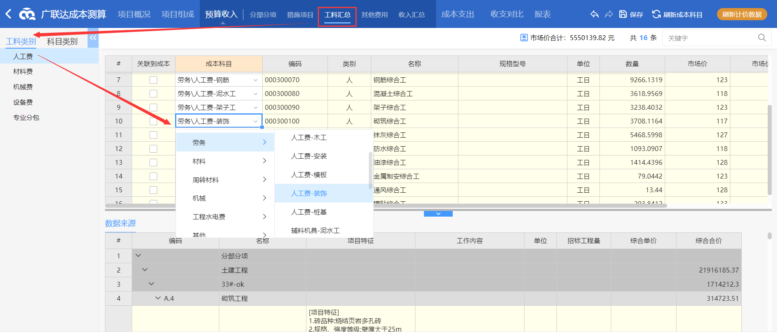Toggle the 劳务\人工费-装饰 dropdown arrow
The height and width of the screenshot is (332, 777).
click(x=255, y=121)
